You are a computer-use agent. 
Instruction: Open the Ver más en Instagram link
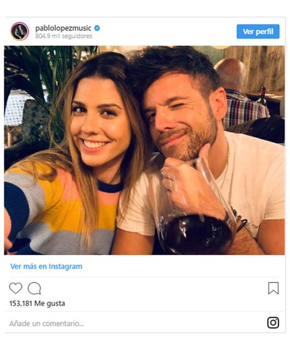click(x=46, y=266)
